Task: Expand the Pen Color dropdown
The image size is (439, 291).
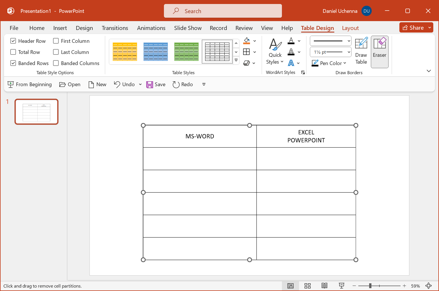Action: tap(345, 63)
